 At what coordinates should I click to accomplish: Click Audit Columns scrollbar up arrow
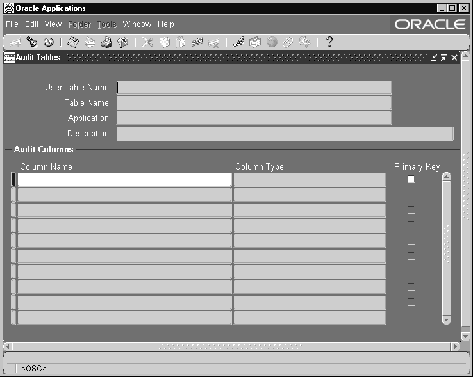pos(447,177)
